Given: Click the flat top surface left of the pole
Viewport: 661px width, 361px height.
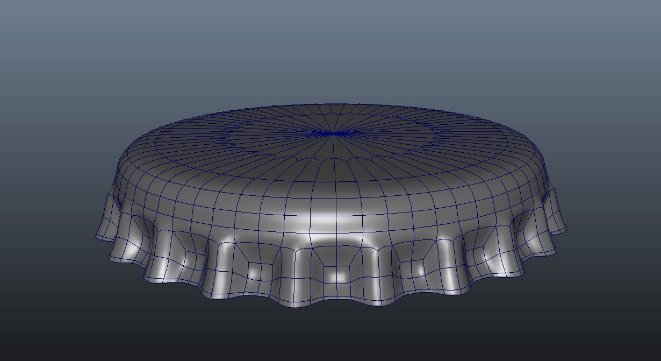Looking at the screenshot, I should tap(258, 135).
